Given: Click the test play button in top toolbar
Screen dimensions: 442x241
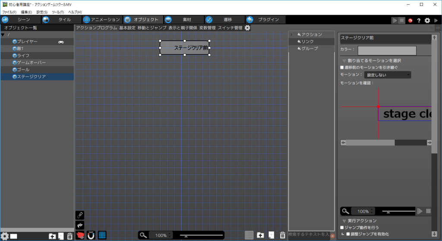Looking at the screenshot, I should pos(395,21).
